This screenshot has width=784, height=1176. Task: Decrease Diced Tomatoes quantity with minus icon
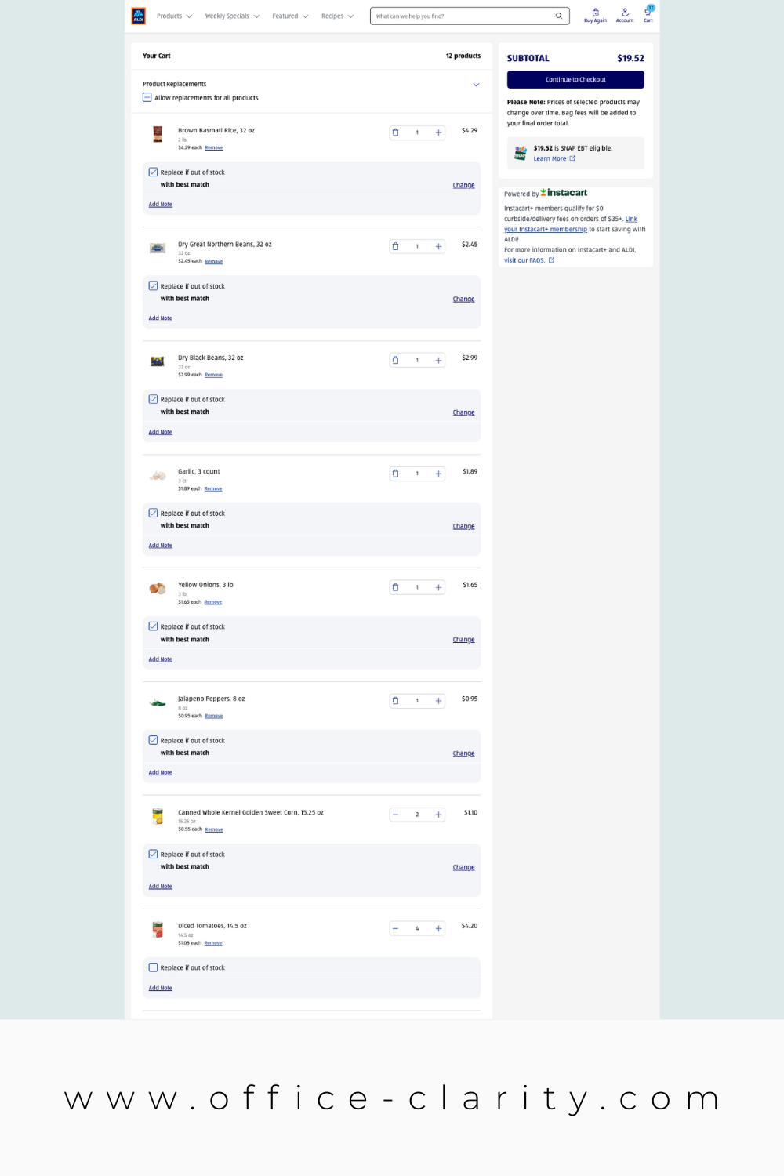coord(396,928)
